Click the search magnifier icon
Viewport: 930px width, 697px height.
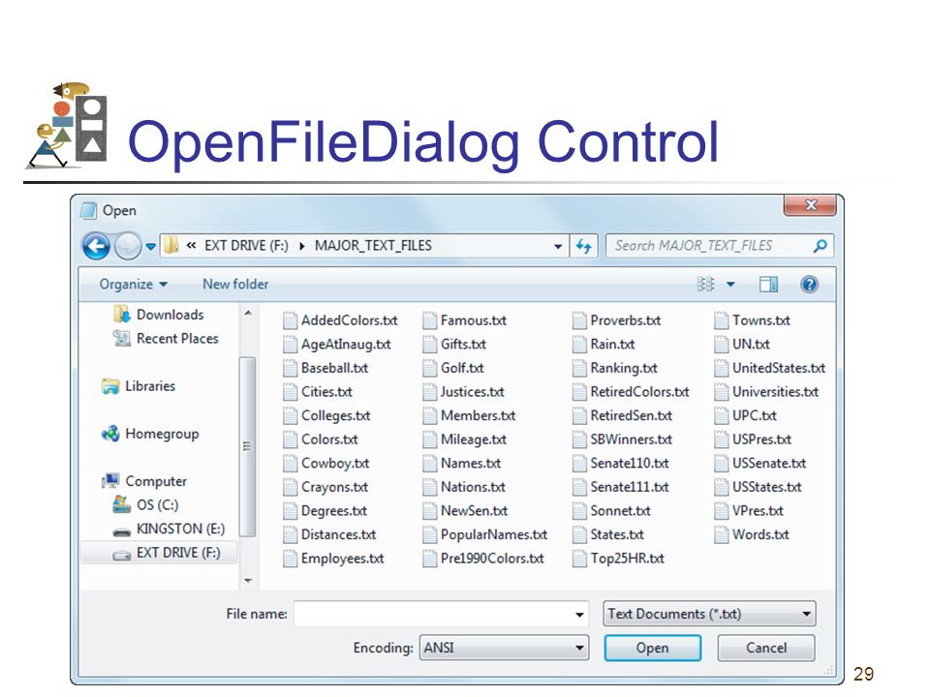point(821,245)
